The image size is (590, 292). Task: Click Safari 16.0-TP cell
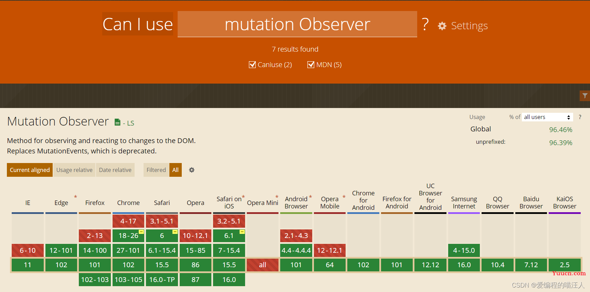162,280
